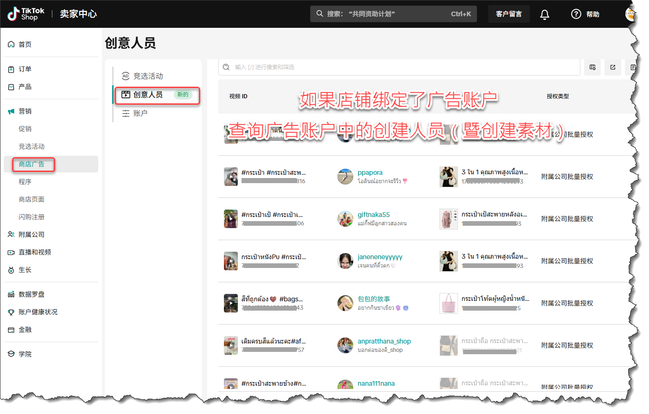The height and width of the screenshot is (414, 649).
Task: Select 商店广告 in marketing submenu
Action: click(31, 164)
